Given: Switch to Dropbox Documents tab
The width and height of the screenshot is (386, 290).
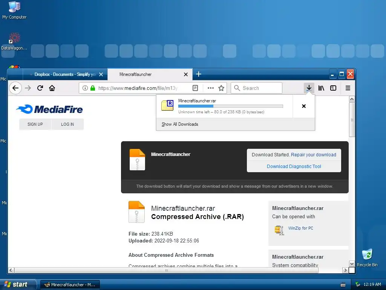Looking at the screenshot, I should pos(65,74).
